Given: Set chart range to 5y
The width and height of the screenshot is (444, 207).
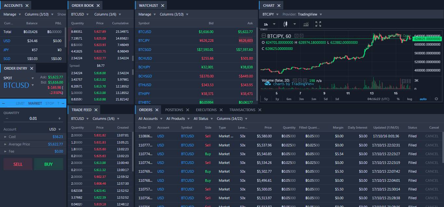Looking at the screenshot, I should (x=266, y=99).
